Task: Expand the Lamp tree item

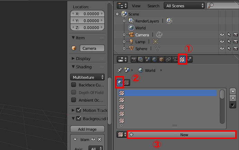Action: (x=124, y=42)
